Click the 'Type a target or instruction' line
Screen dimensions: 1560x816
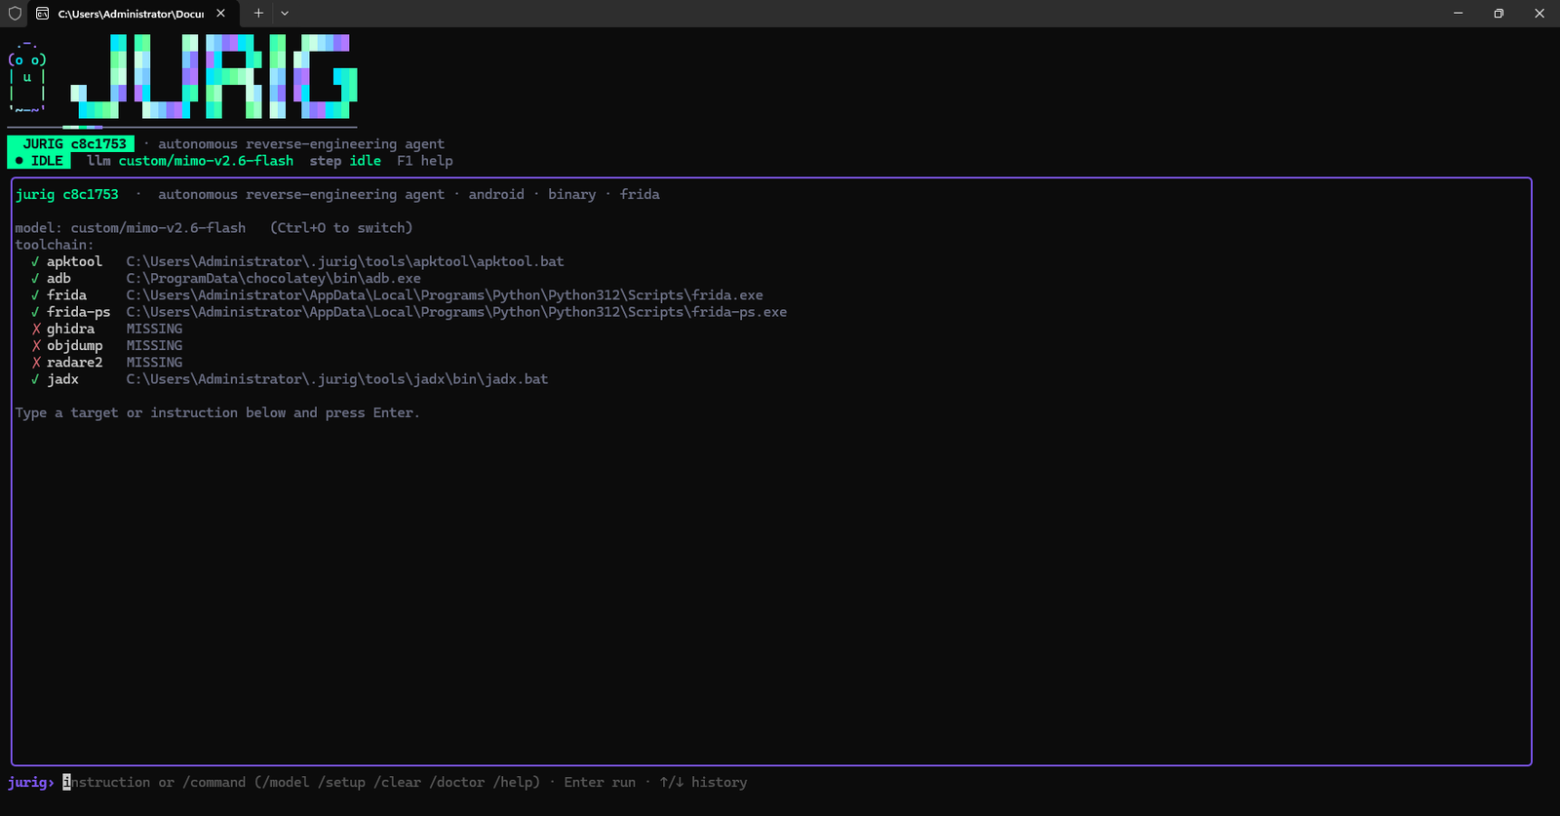click(x=217, y=412)
